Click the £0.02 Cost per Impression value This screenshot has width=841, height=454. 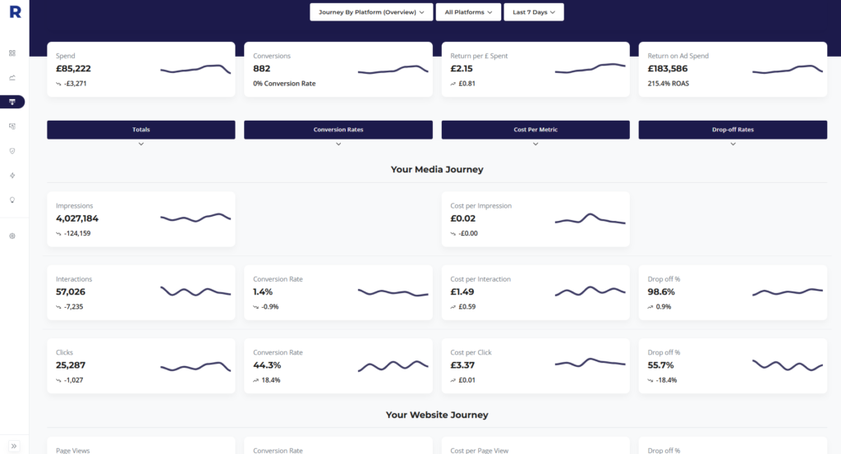(463, 218)
